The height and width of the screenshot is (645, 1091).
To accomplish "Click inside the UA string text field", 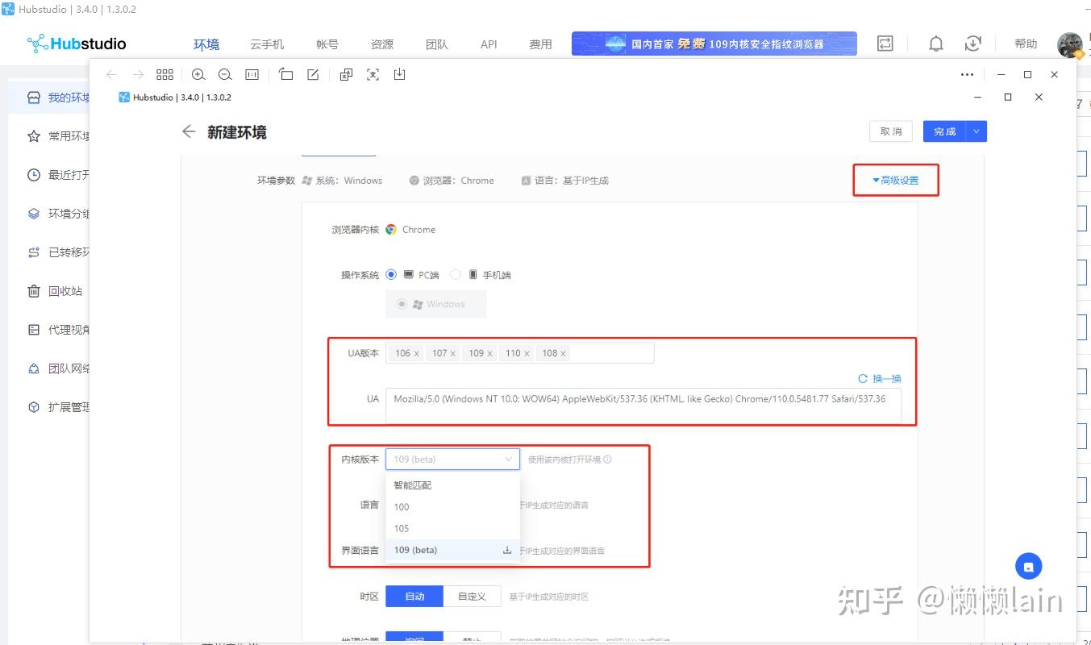I will (643, 405).
